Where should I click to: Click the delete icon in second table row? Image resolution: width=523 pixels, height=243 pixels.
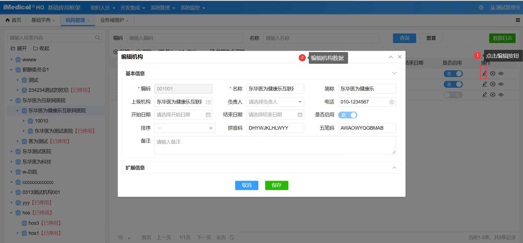tap(493, 84)
